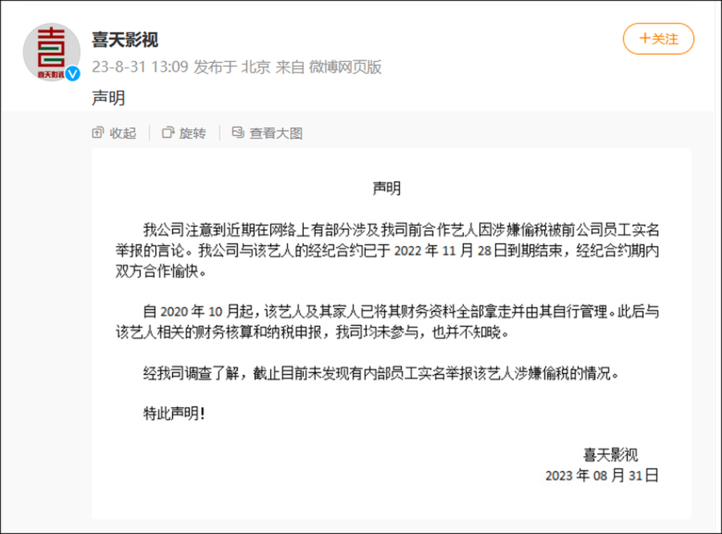Open the 喜天影视 round avatar logo
Viewport: 722px width, 534px height.
click(x=51, y=52)
